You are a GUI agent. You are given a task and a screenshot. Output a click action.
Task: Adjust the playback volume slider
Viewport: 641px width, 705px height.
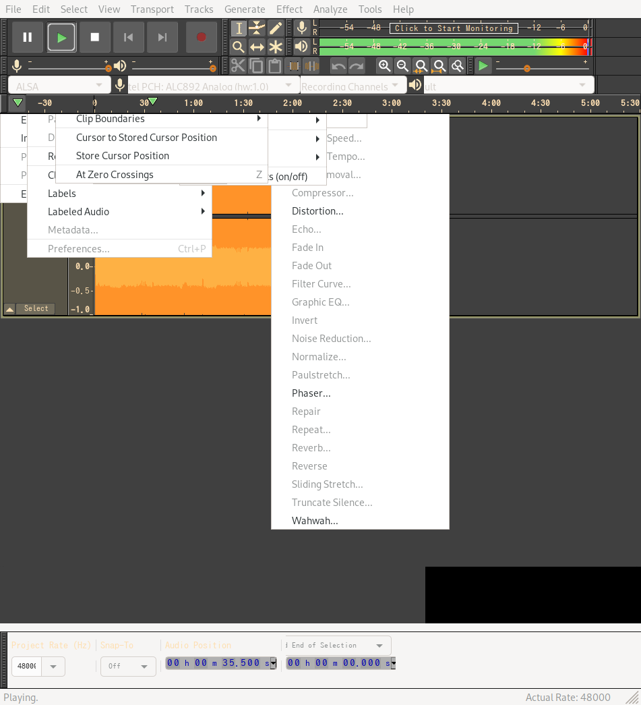528,67
